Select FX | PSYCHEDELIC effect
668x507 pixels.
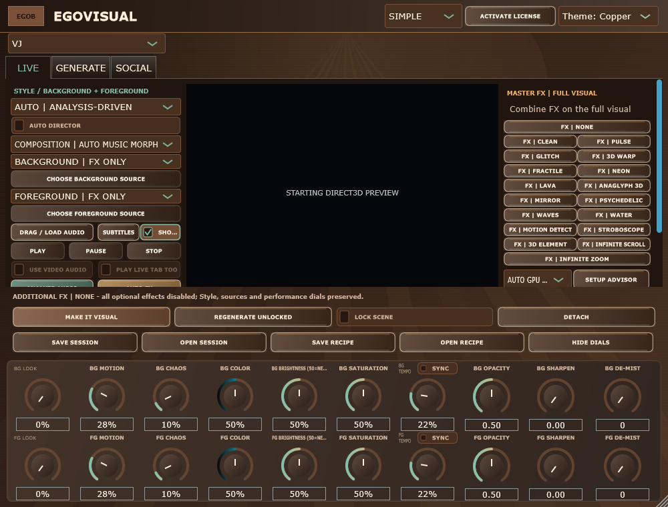(x=614, y=200)
